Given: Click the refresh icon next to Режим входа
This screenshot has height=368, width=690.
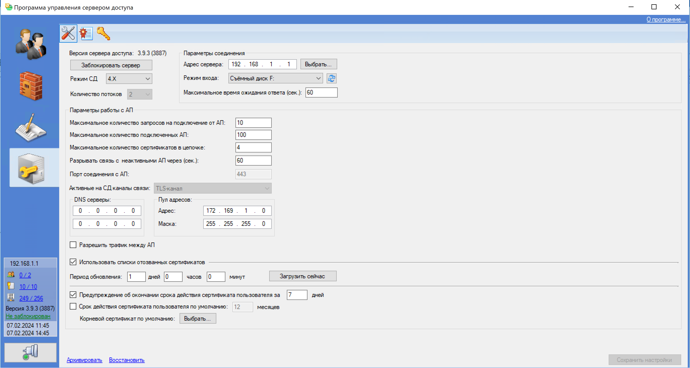Looking at the screenshot, I should [x=331, y=78].
